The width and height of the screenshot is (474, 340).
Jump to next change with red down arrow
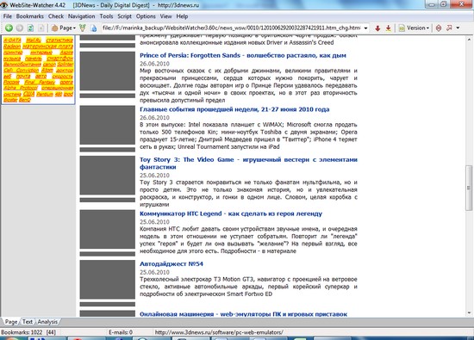tap(377, 28)
